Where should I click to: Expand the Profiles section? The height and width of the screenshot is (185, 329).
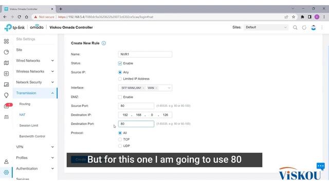35,158
